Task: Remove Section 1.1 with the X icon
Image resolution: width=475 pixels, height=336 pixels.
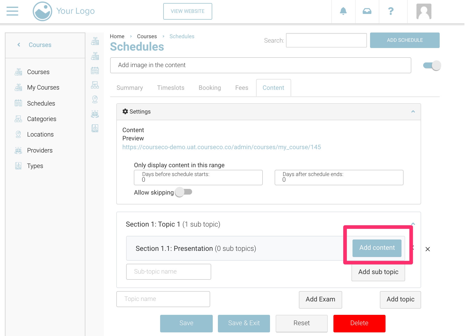Action: point(428,249)
